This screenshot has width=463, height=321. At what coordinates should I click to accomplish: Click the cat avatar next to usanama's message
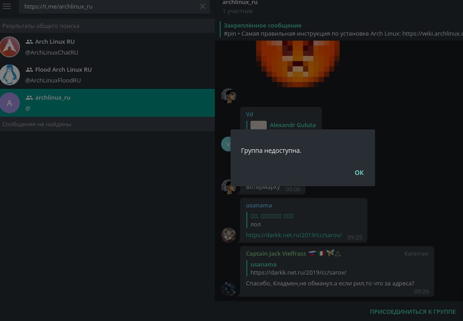click(228, 235)
